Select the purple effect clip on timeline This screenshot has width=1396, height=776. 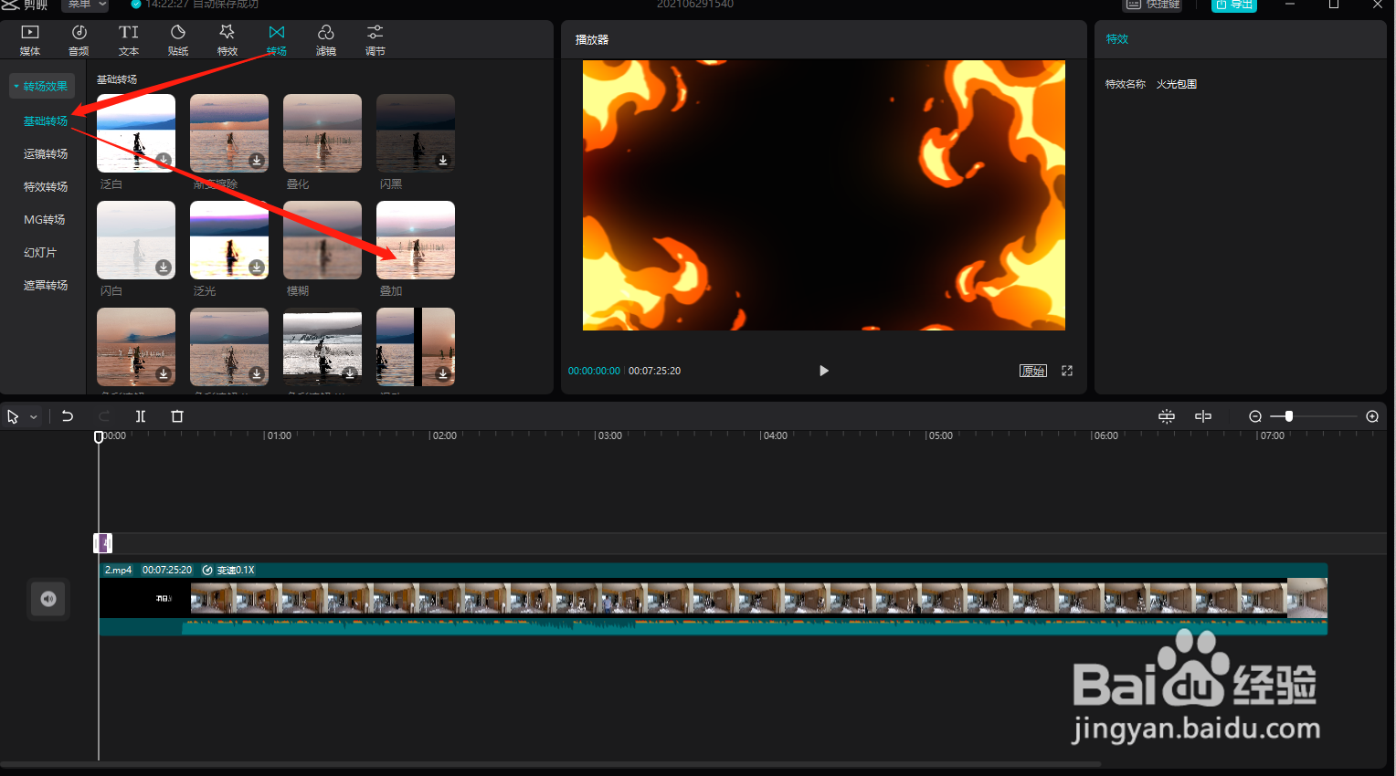click(103, 543)
